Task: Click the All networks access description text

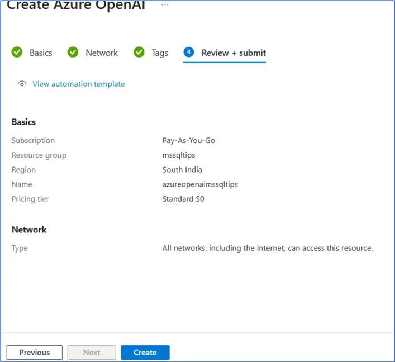Action: pos(268,248)
